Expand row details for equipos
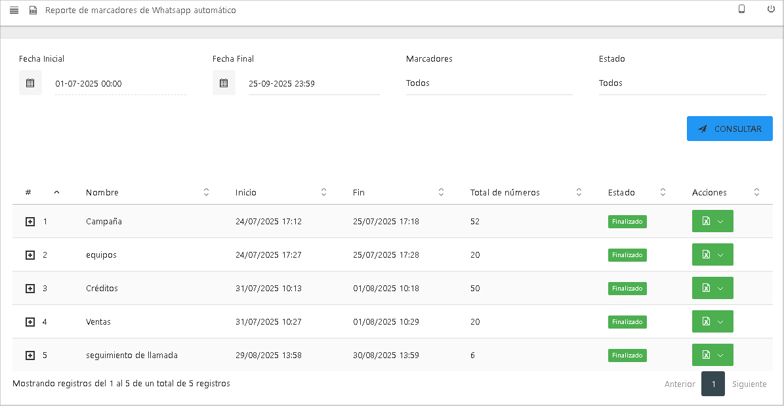 (30, 255)
